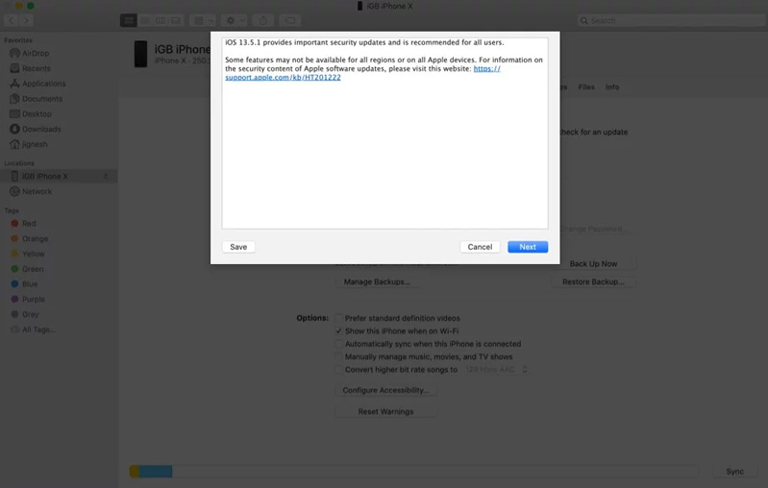
Task: Cancel the iOS 13.5.1 update dialog
Action: [x=480, y=247]
